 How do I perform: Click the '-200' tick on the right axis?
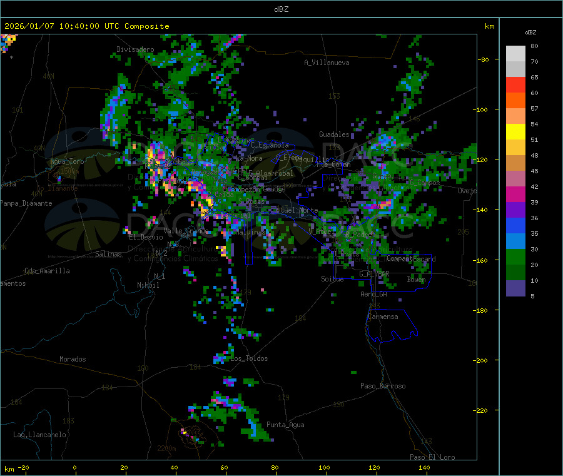pos(482,360)
